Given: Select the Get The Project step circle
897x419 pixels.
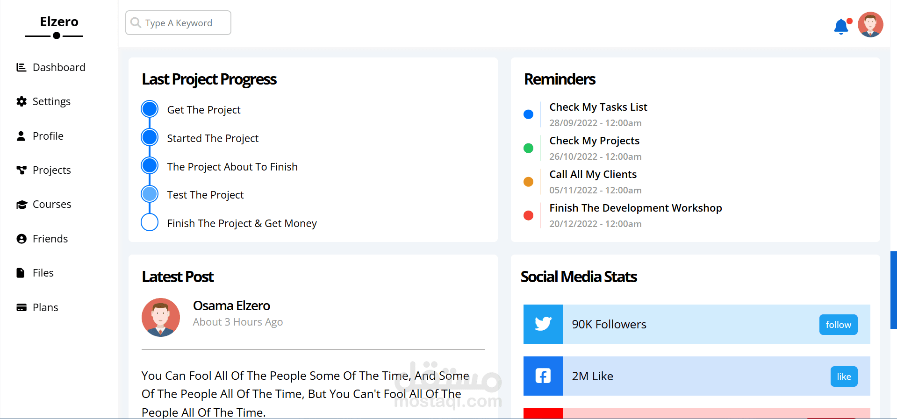Looking at the screenshot, I should tap(150, 109).
